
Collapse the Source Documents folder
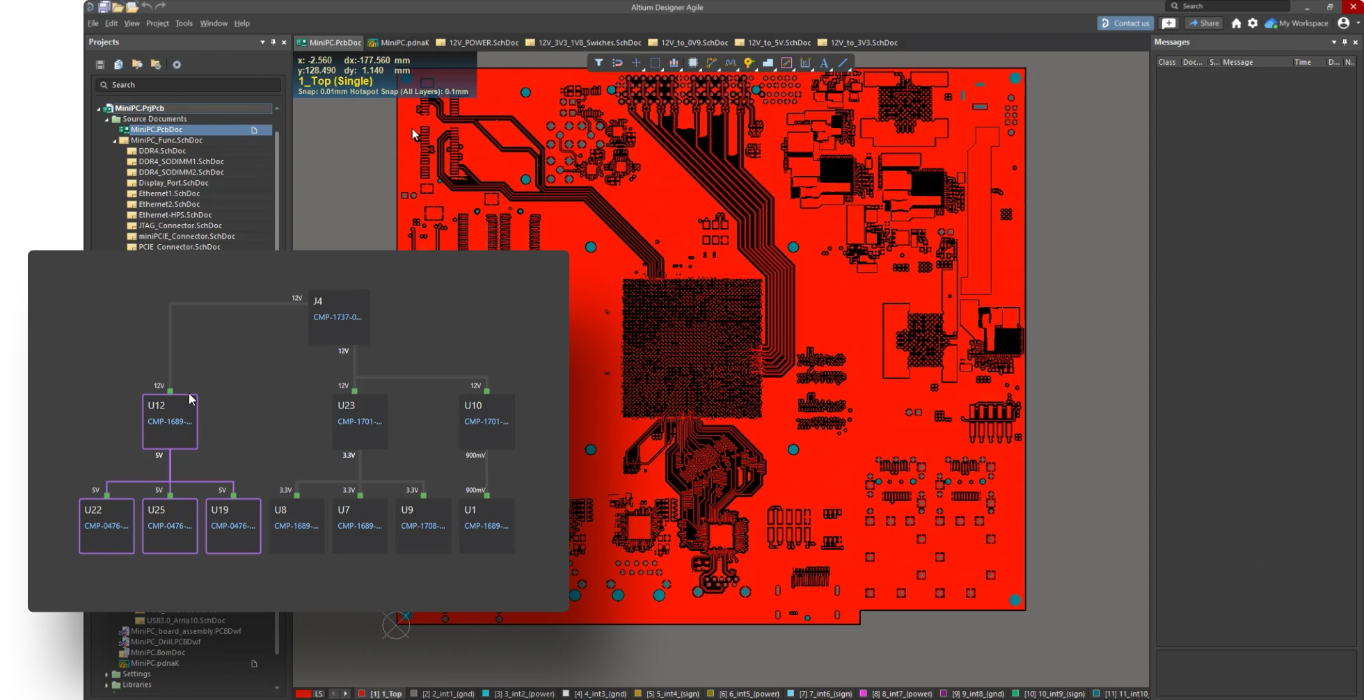click(107, 119)
